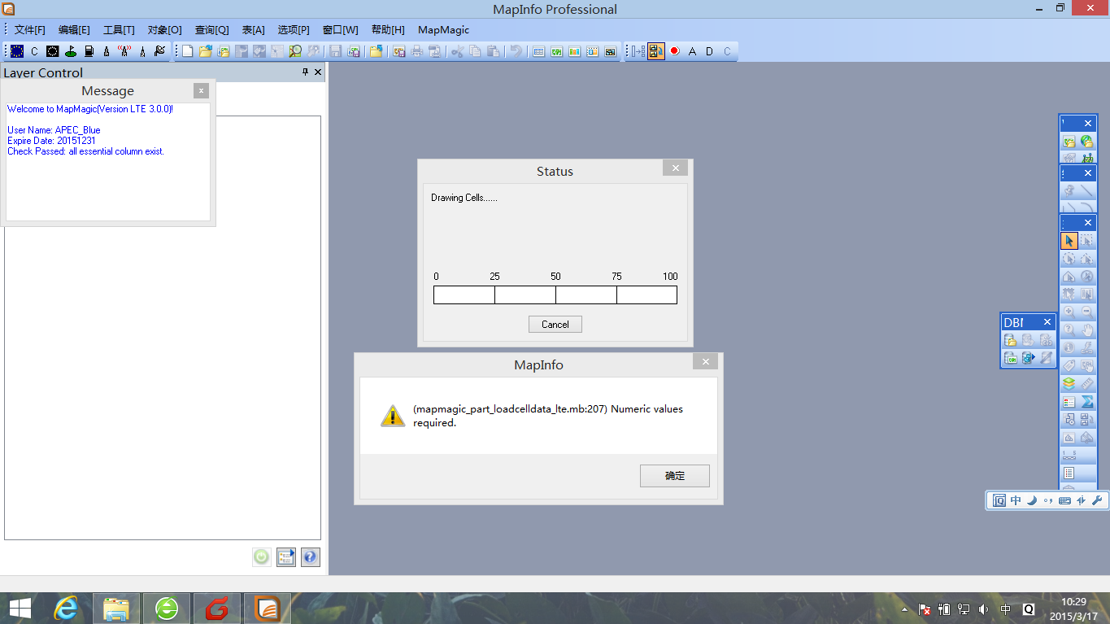Click the new map window icon
The image size is (1110, 624).
556,51
